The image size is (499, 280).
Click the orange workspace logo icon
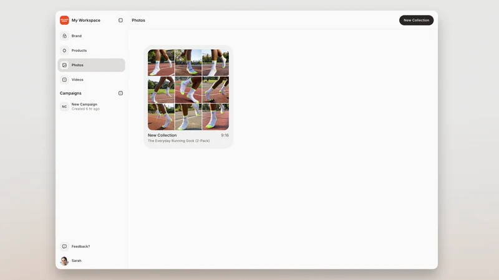pyautogui.click(x=64, y=21)
